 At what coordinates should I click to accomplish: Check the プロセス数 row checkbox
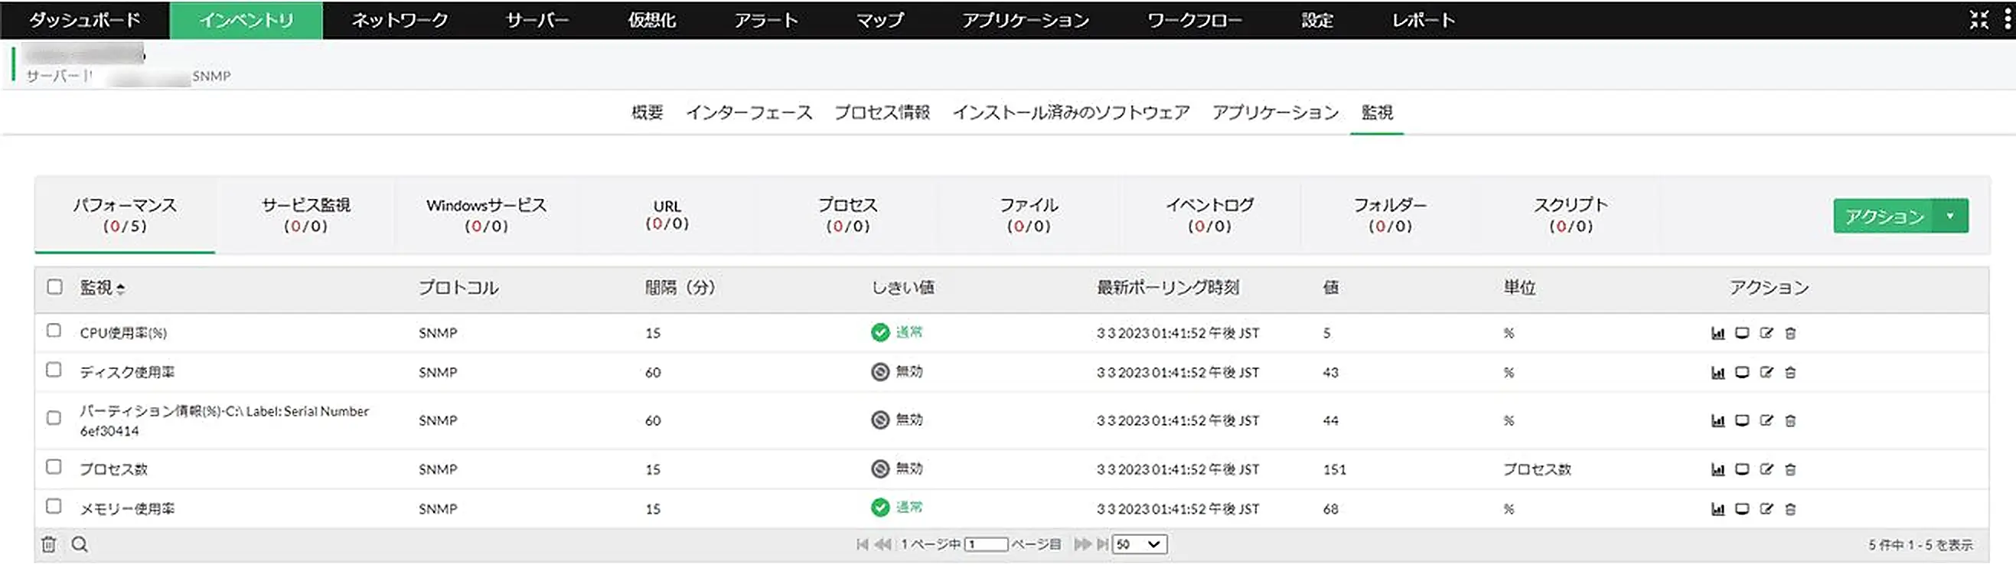(54, 467)
